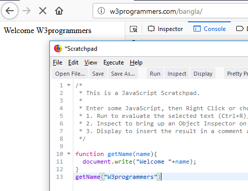
Task: Collapse the comment block fold arrow at line 1
Action: tap(69, 85)
